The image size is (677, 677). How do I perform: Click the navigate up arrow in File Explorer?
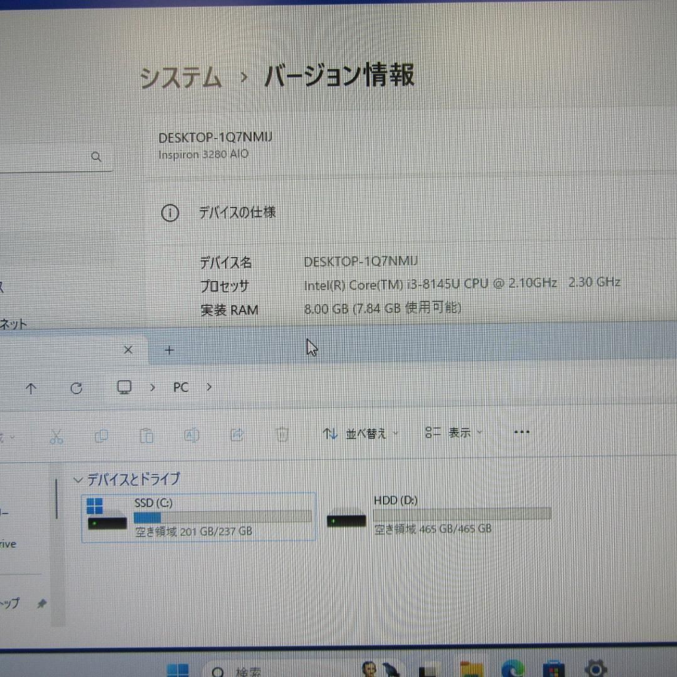[x=31, y=388]
